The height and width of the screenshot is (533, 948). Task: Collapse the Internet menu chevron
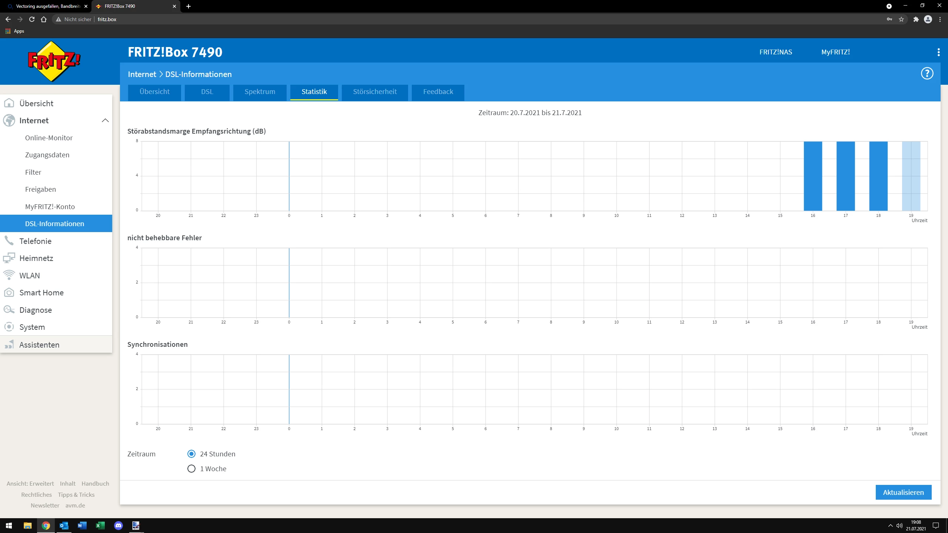point(105,120)
